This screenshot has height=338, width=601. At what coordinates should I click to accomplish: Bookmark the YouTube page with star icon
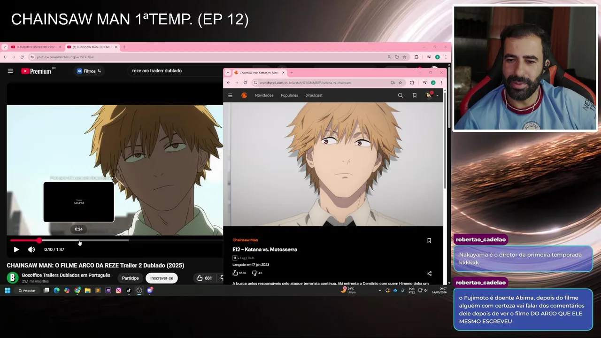click(404, 57)
